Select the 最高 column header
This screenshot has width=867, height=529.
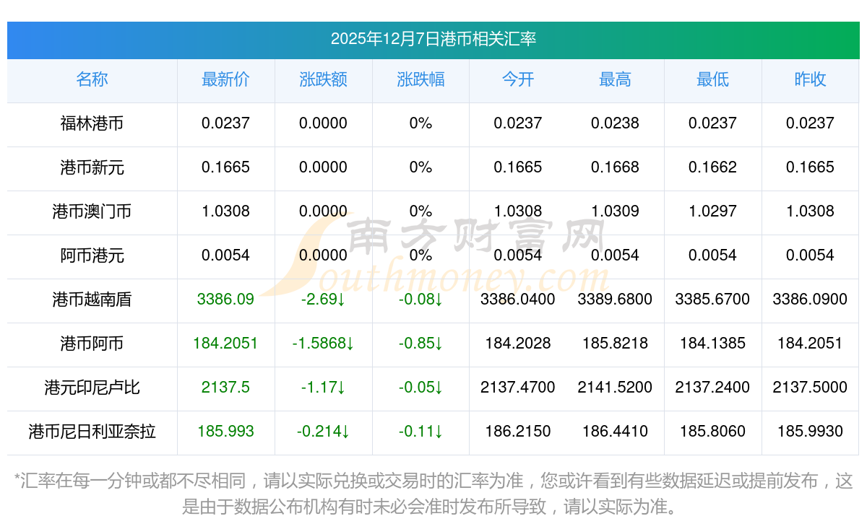tap(615, 79)
